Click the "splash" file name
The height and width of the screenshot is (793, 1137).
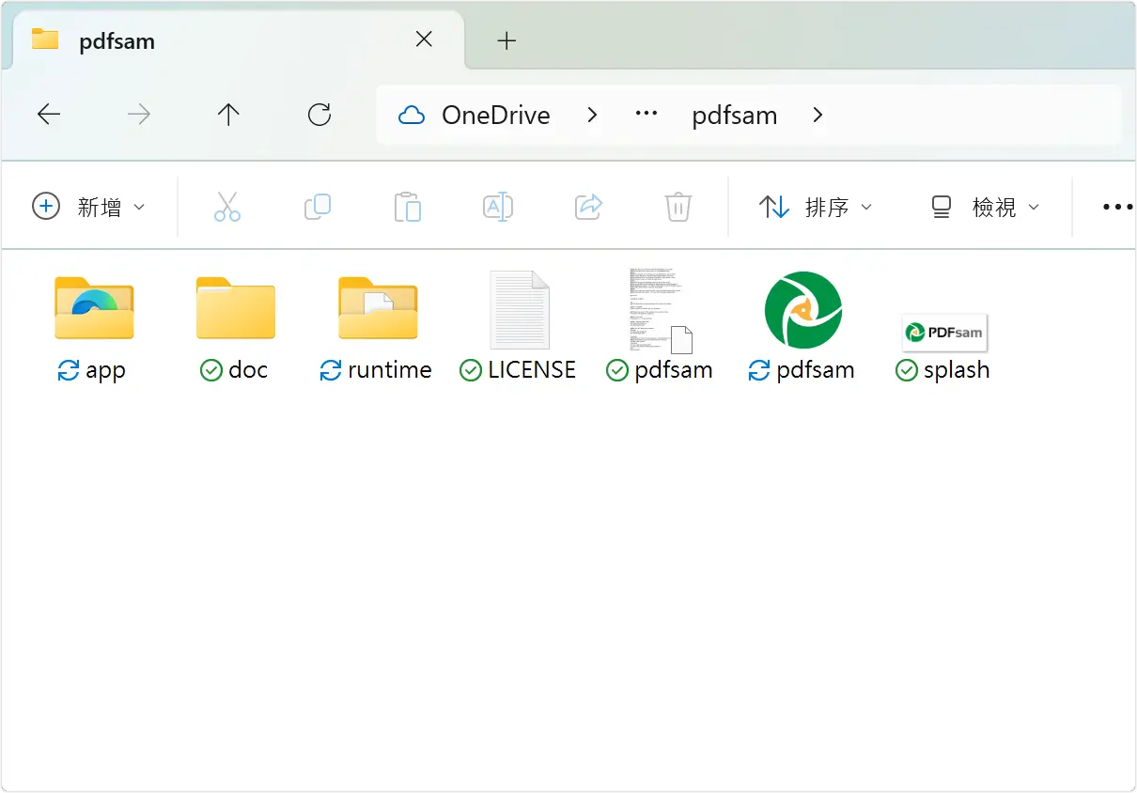point(957,370)
